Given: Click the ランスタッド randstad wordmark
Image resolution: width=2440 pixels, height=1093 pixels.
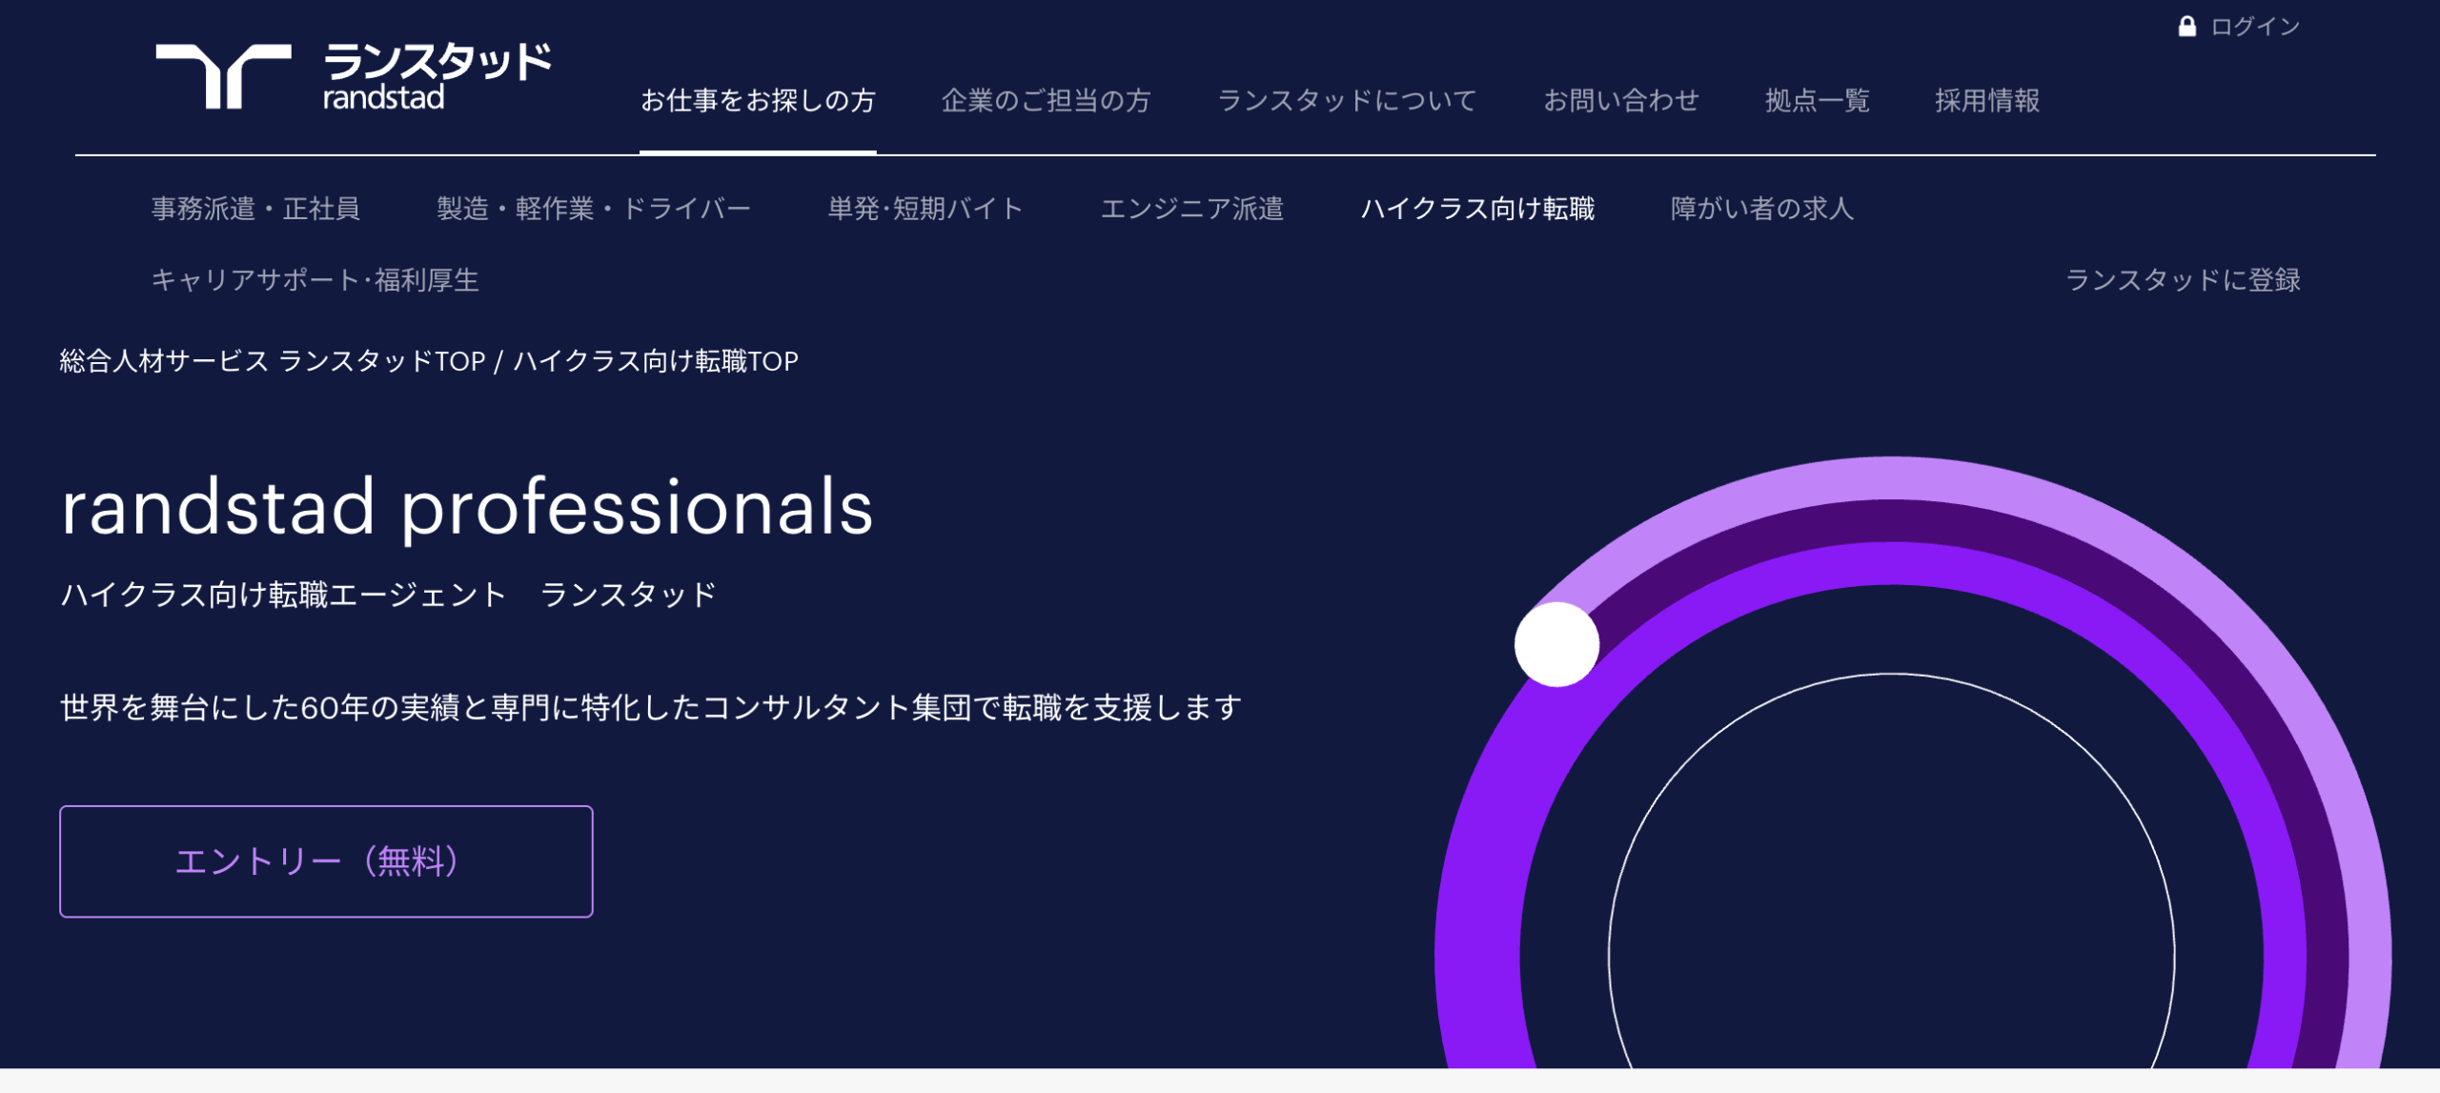Looking at the screenshot, I should point(437,76).
